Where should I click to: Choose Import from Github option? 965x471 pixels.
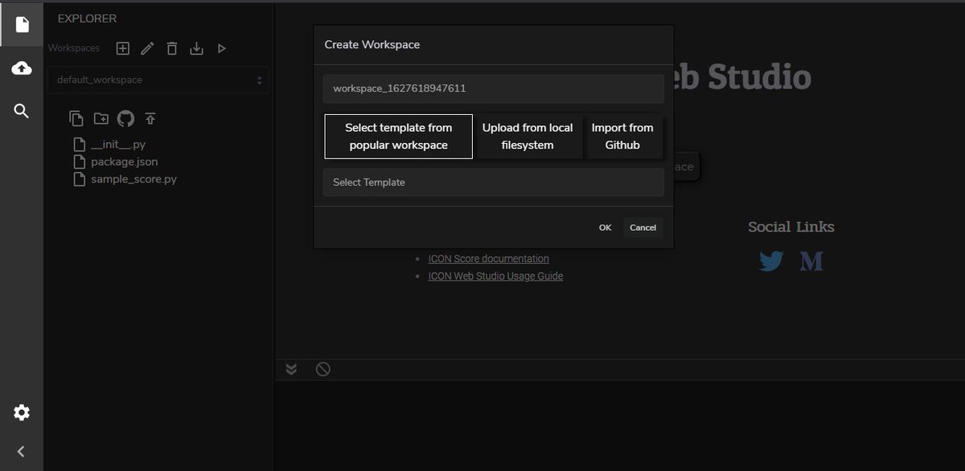click(622, 137)
